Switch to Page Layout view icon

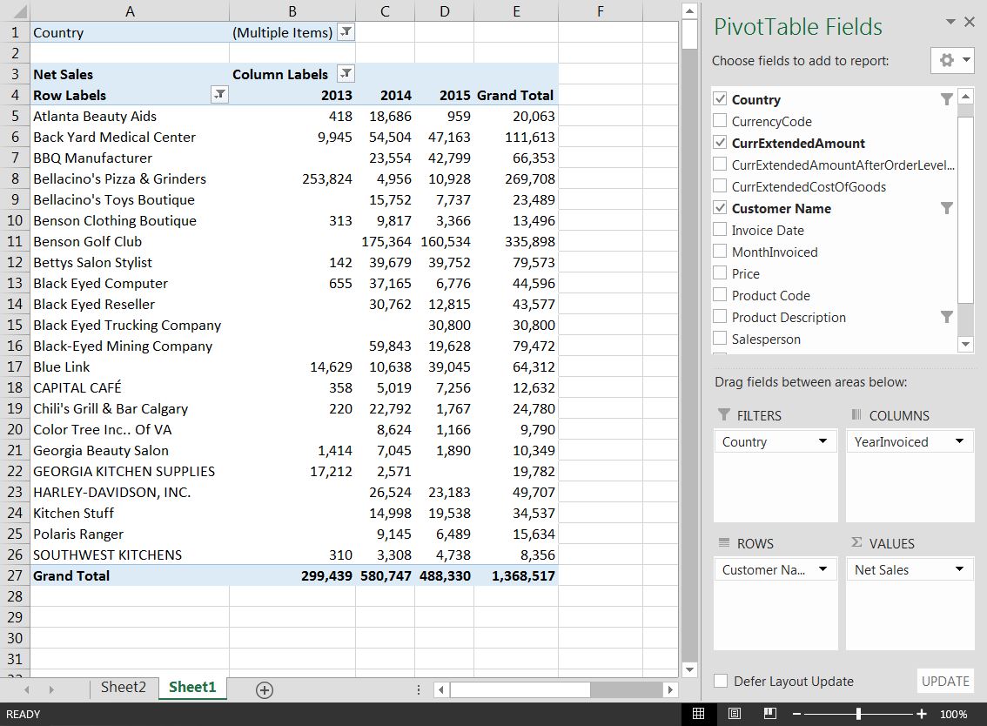click(734, 714)
